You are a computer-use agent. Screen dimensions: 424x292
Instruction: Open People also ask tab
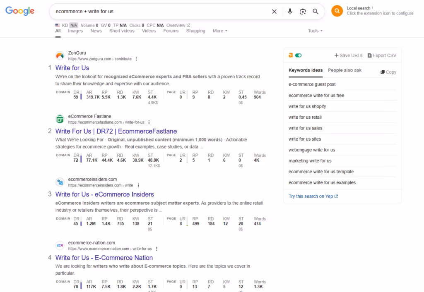coord(344,70)
